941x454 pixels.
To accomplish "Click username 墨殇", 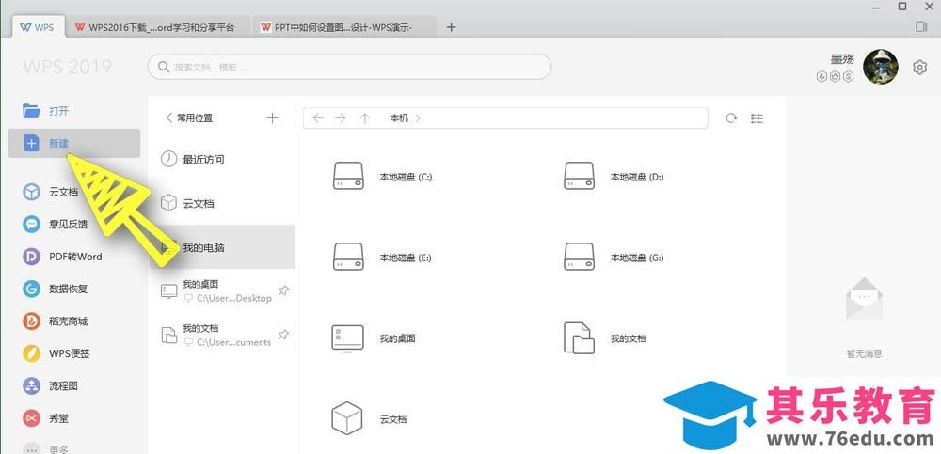I will click(x=842, y=59).
